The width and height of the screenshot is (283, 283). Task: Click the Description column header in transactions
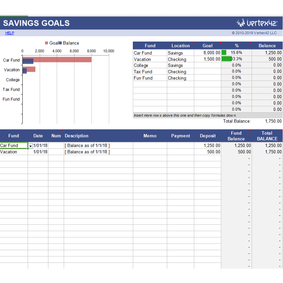pyautogui.click(x=77, y=136)
